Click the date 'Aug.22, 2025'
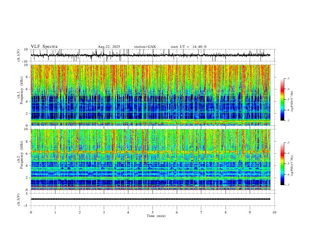This screenshot has height=238, width=309. tap(109, 47)
